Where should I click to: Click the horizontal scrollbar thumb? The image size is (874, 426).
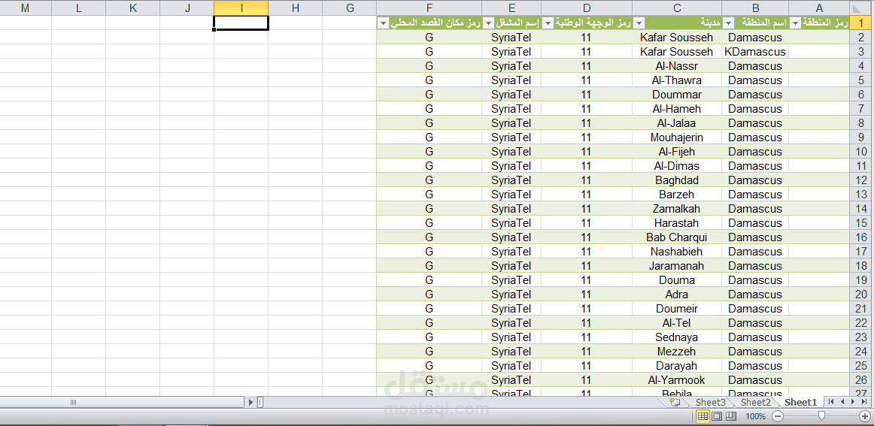click(122, 402)
